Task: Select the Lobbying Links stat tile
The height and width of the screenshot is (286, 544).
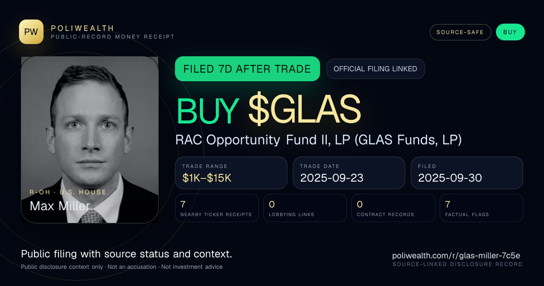Action: (x=305, y=208)
